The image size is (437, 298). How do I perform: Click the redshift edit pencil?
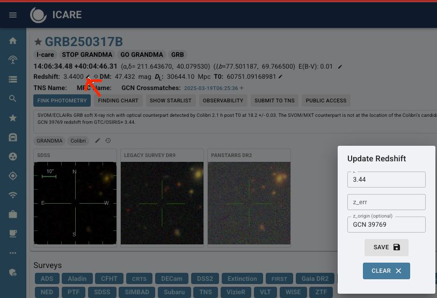coord(88,77)
